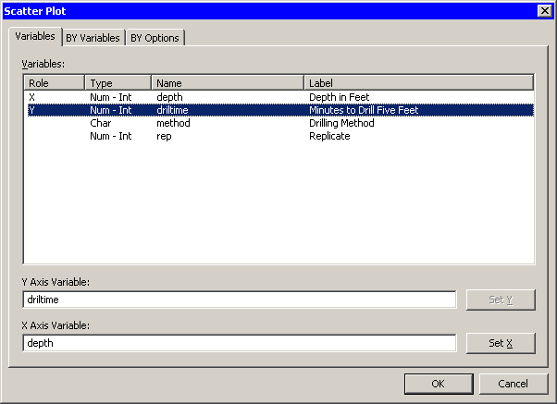Select the rep variable row
Screen dimensions: 557x404
164,136
